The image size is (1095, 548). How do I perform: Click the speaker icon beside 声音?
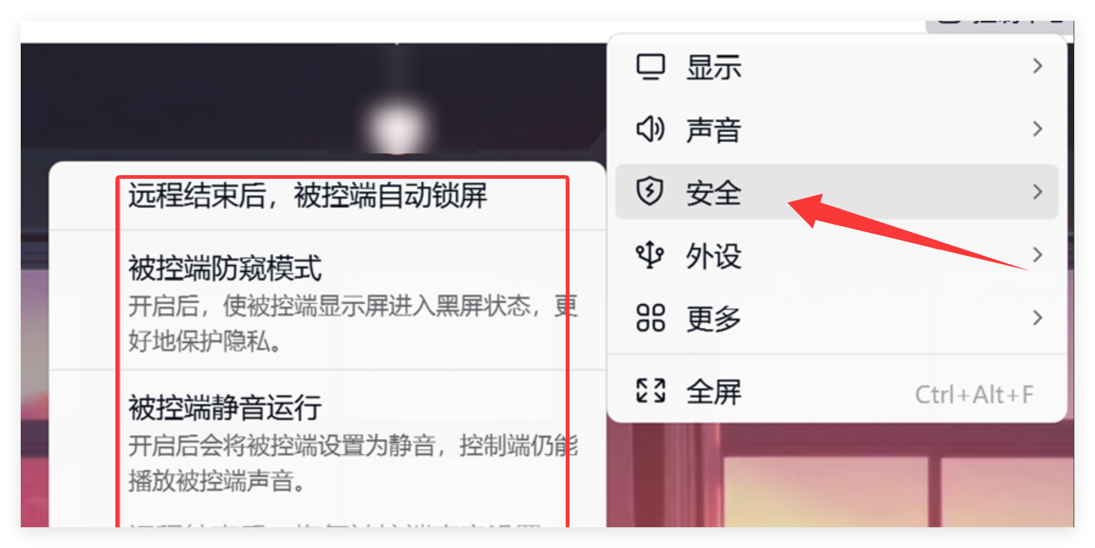point(650,129)
